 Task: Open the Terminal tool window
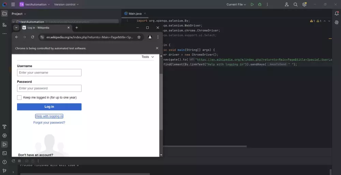[4, 153]
